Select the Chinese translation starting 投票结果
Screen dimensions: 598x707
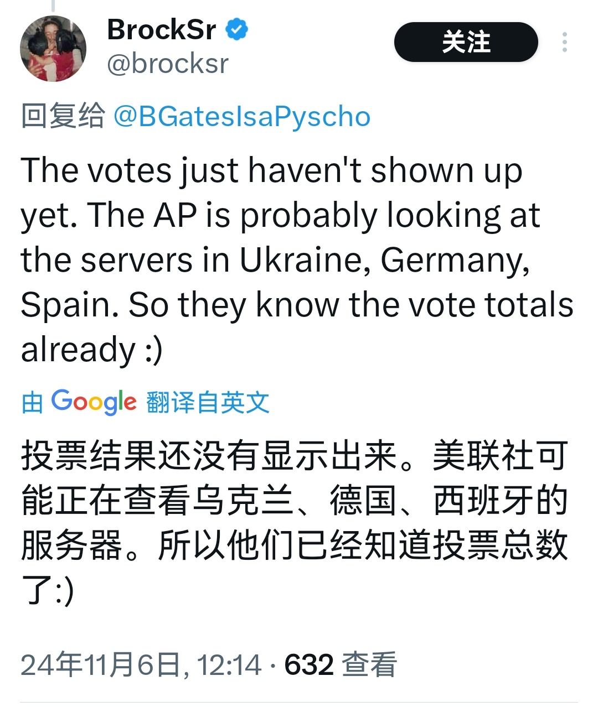[x=295, y=523]
